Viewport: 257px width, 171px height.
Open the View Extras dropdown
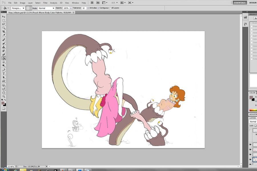coord(105,3)
